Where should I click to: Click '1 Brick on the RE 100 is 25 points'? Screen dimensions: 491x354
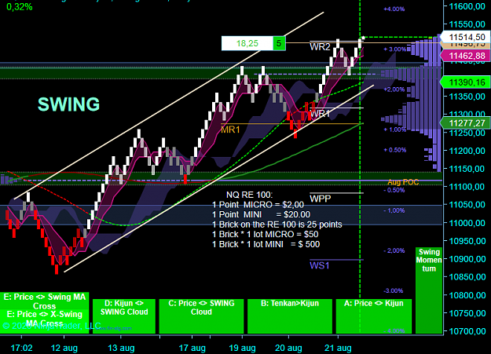coord(277,224)
